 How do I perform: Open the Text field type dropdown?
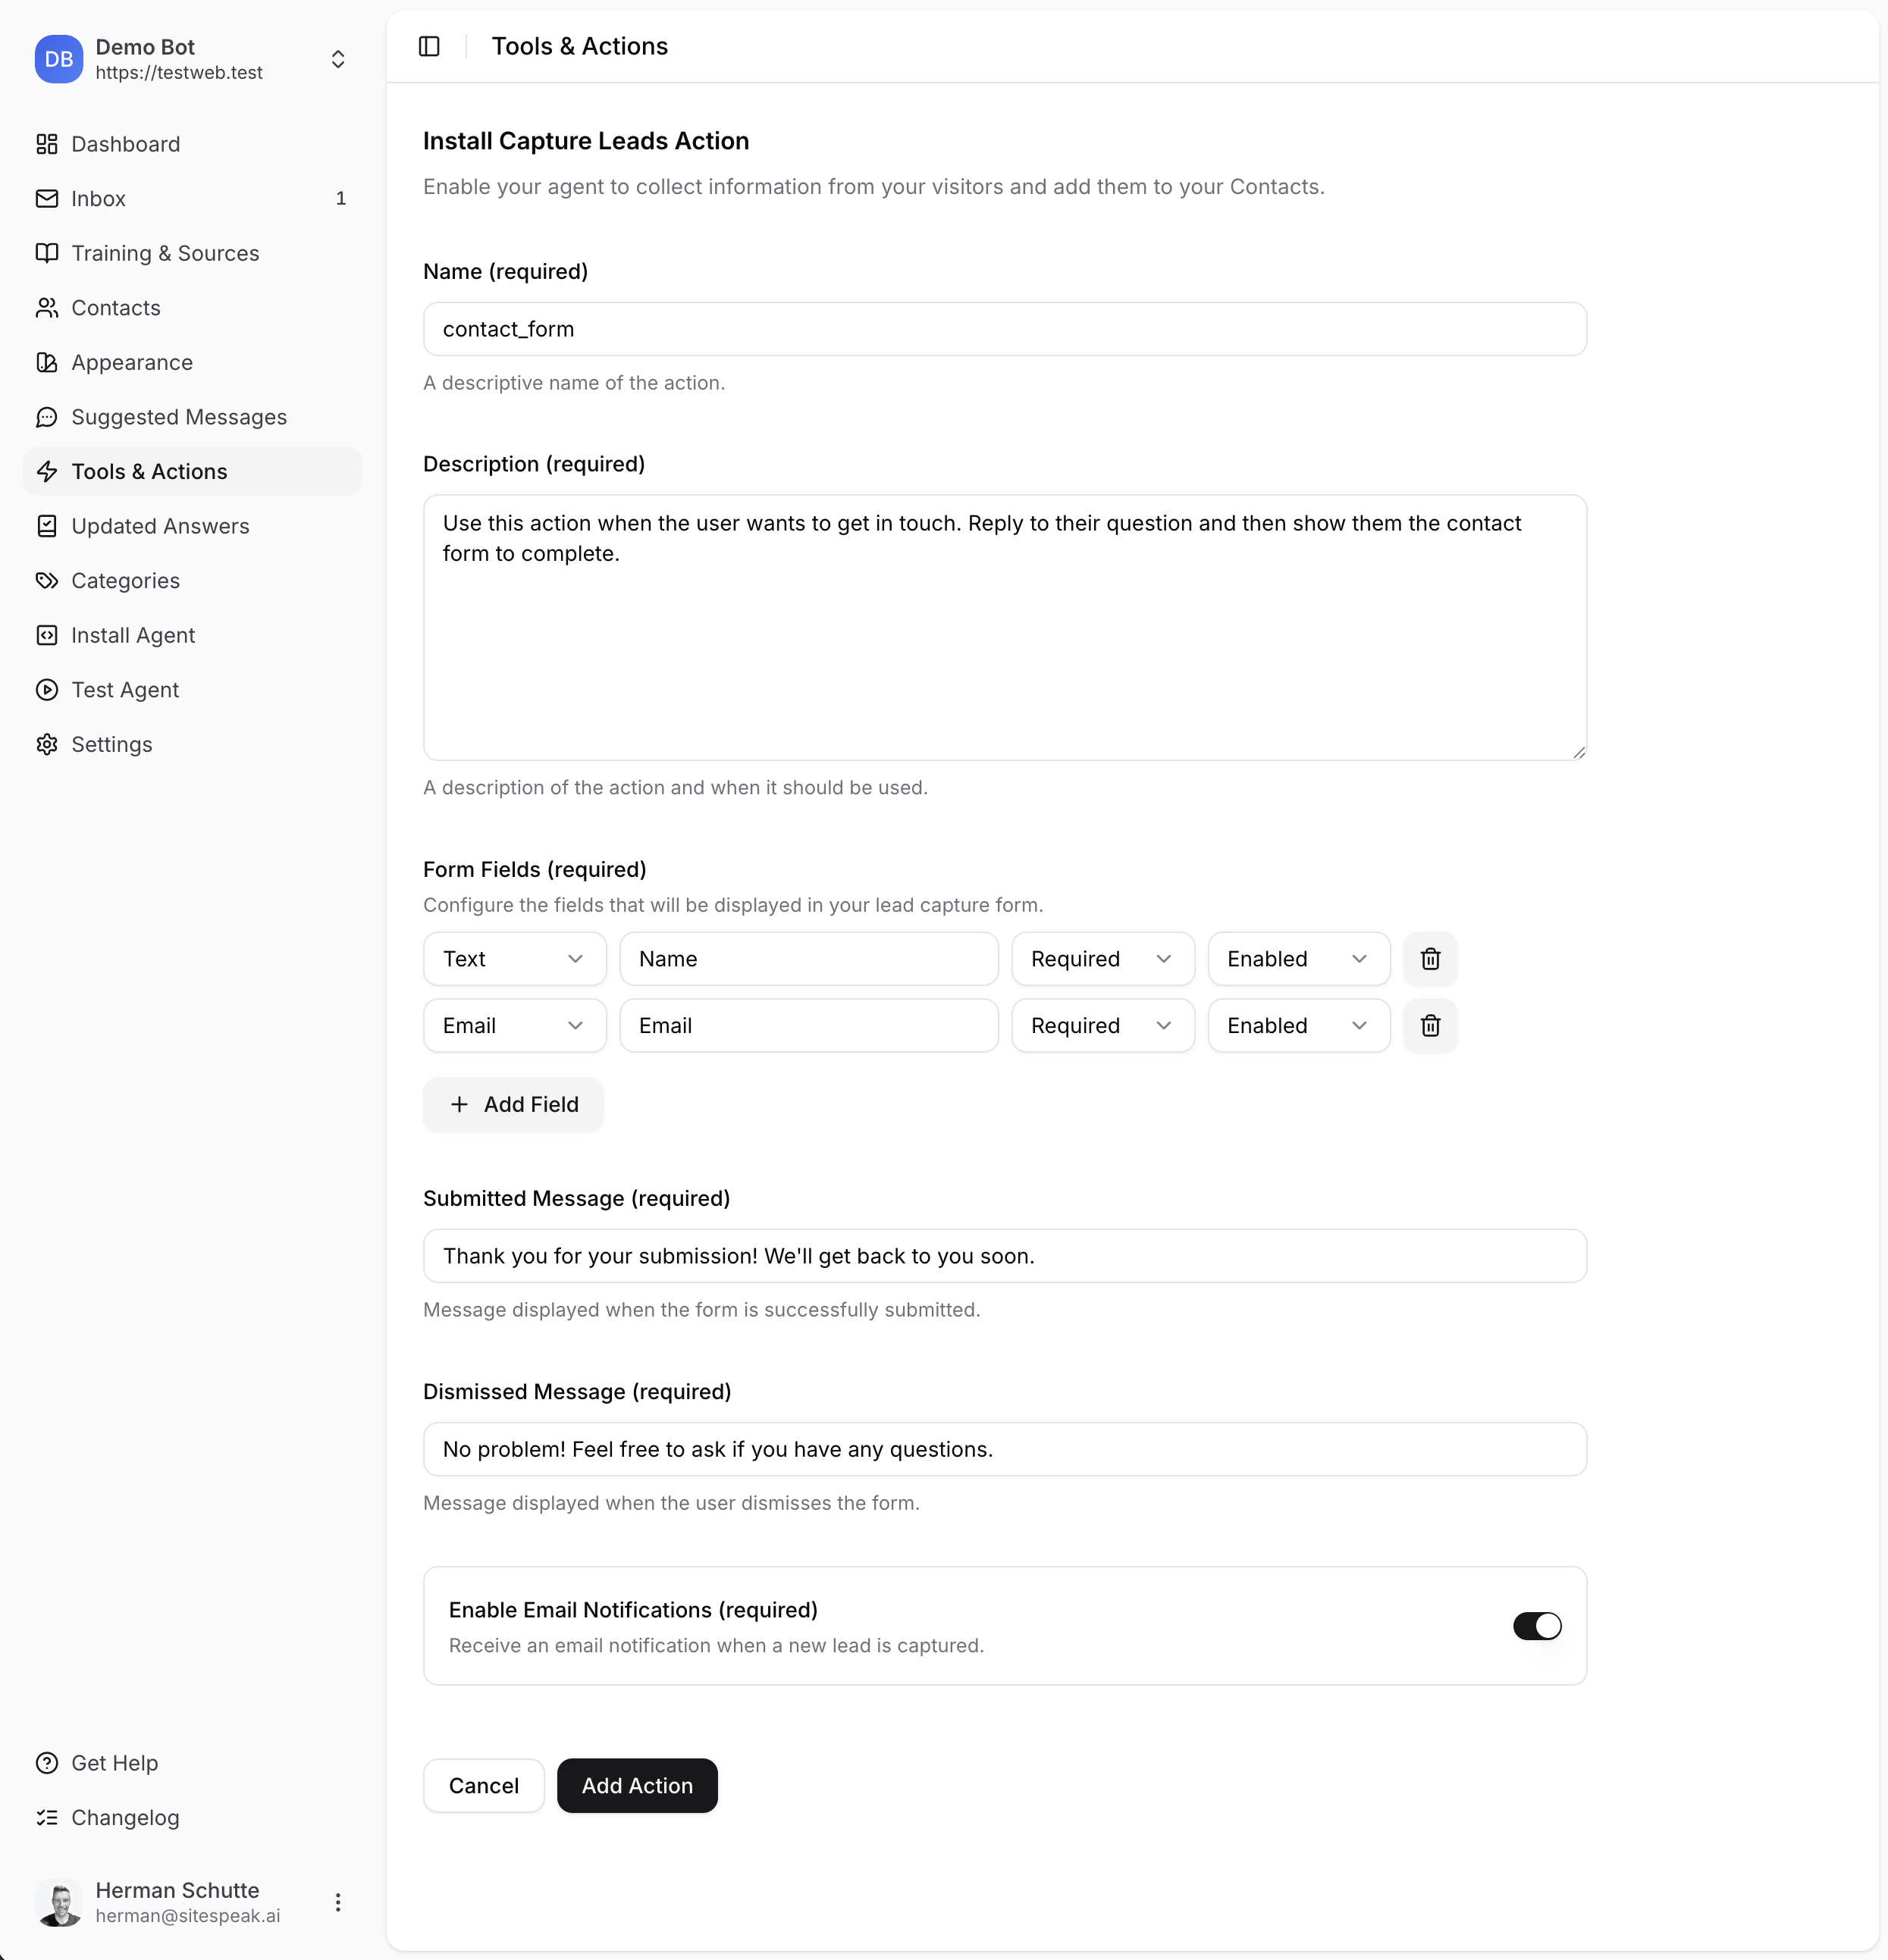(514, 959)
